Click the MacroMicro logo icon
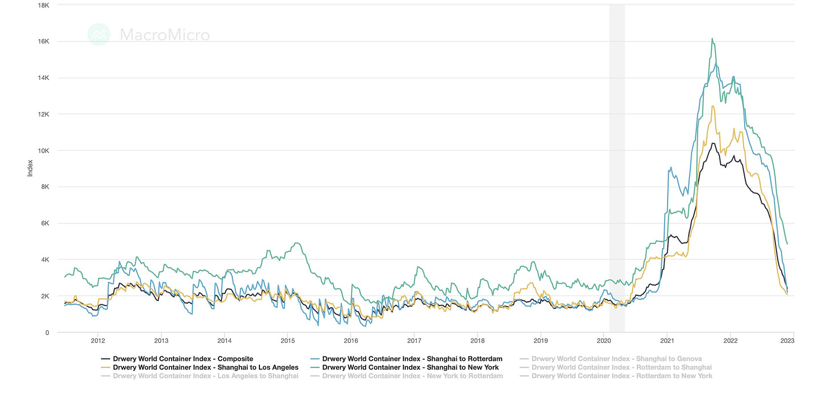 point(99,35)
